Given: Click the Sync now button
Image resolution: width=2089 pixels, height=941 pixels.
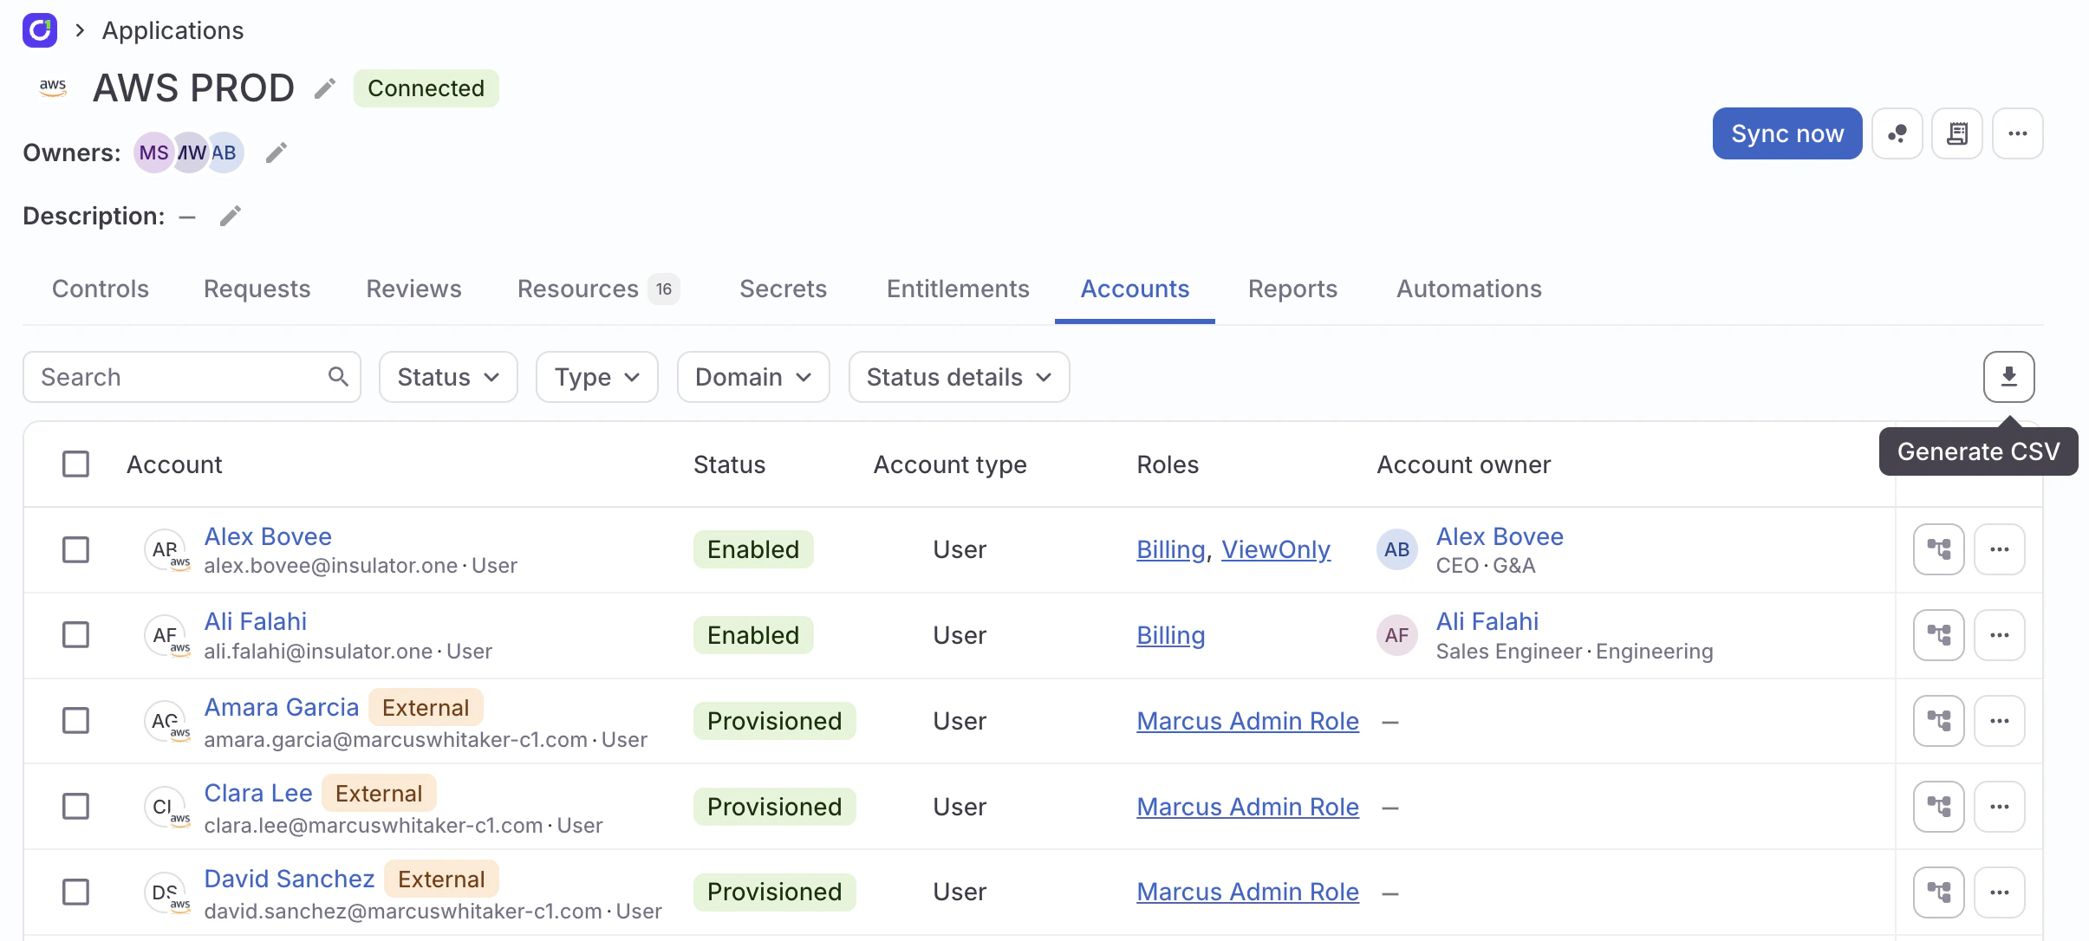Looking at the screenshot, I should 1786,133.
